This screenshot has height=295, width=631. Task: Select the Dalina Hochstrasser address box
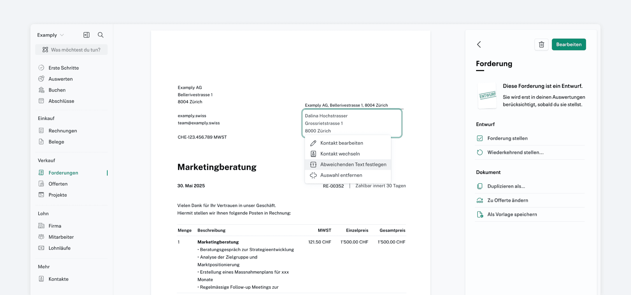[352, 123]
